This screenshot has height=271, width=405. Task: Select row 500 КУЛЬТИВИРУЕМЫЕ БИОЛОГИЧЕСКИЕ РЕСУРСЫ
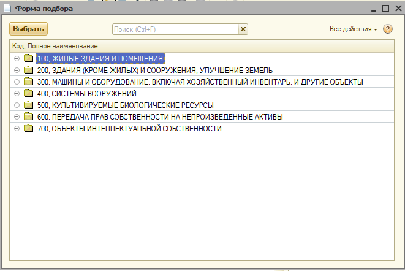click(x=125, y=105)
